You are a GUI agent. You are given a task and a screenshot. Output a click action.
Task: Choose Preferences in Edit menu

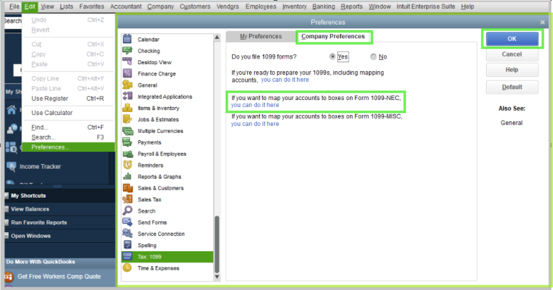(69, 147)
